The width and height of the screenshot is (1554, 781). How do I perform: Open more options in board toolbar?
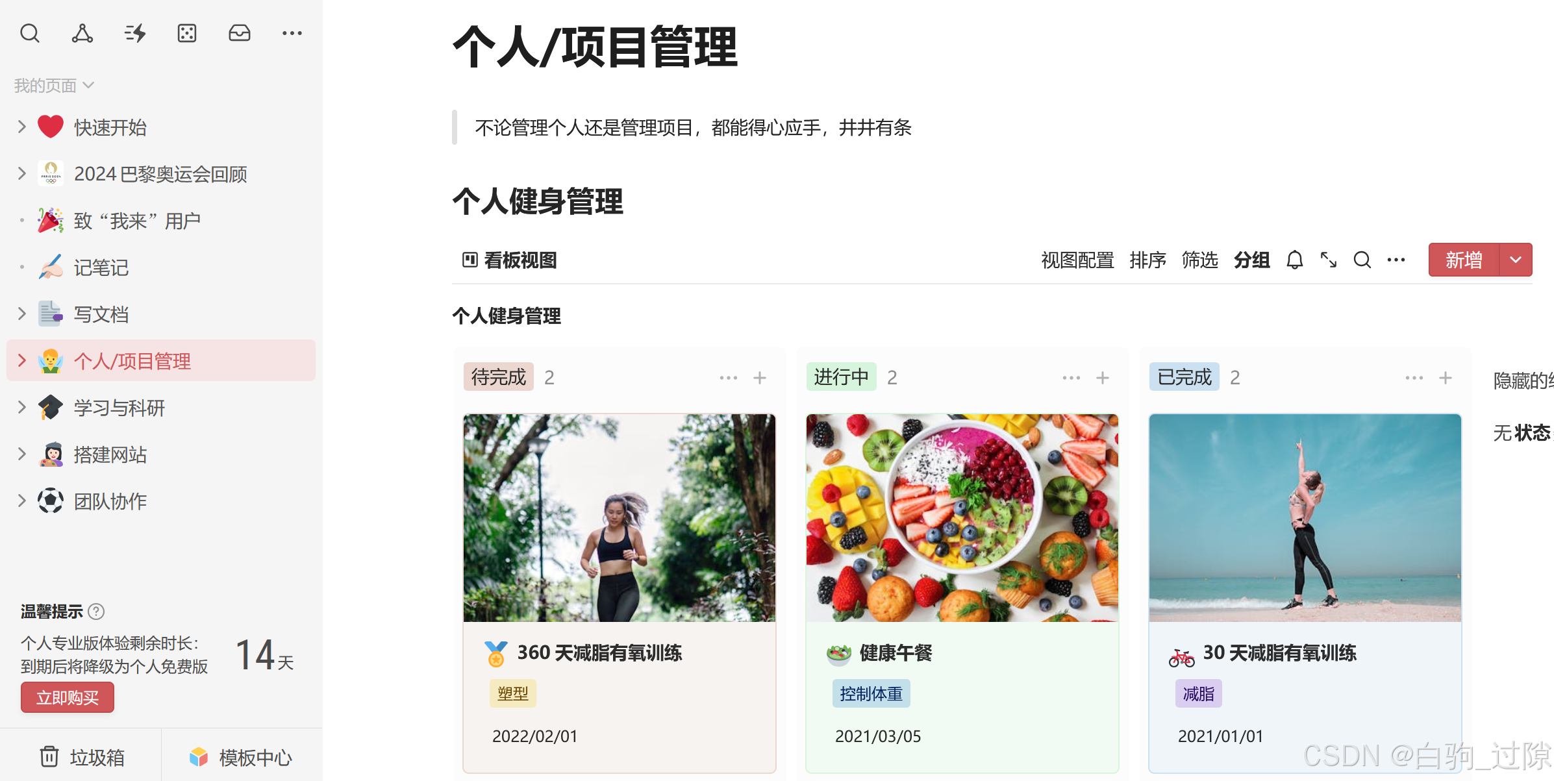1396,260
